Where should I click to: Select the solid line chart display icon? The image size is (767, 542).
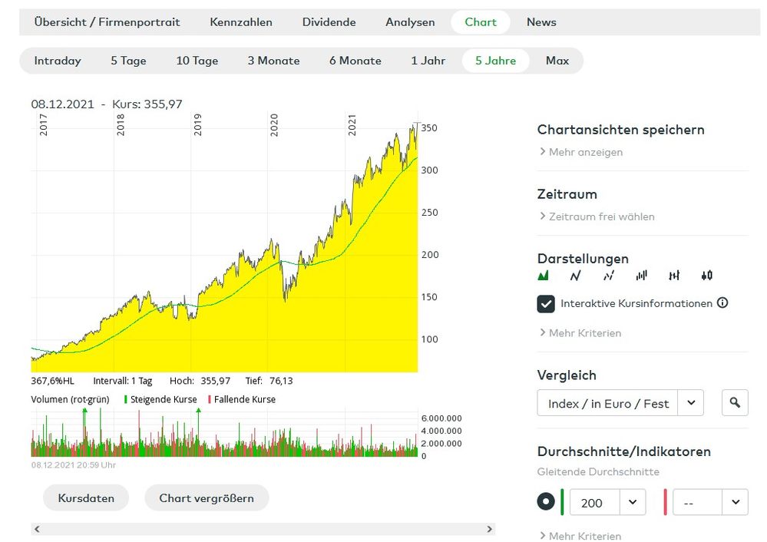coord(576,276)
